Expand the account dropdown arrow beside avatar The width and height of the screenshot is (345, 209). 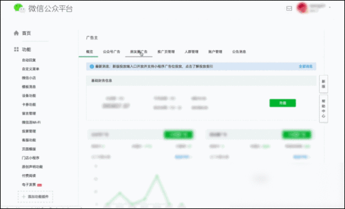pyautogui.click(x=330, y=7)
